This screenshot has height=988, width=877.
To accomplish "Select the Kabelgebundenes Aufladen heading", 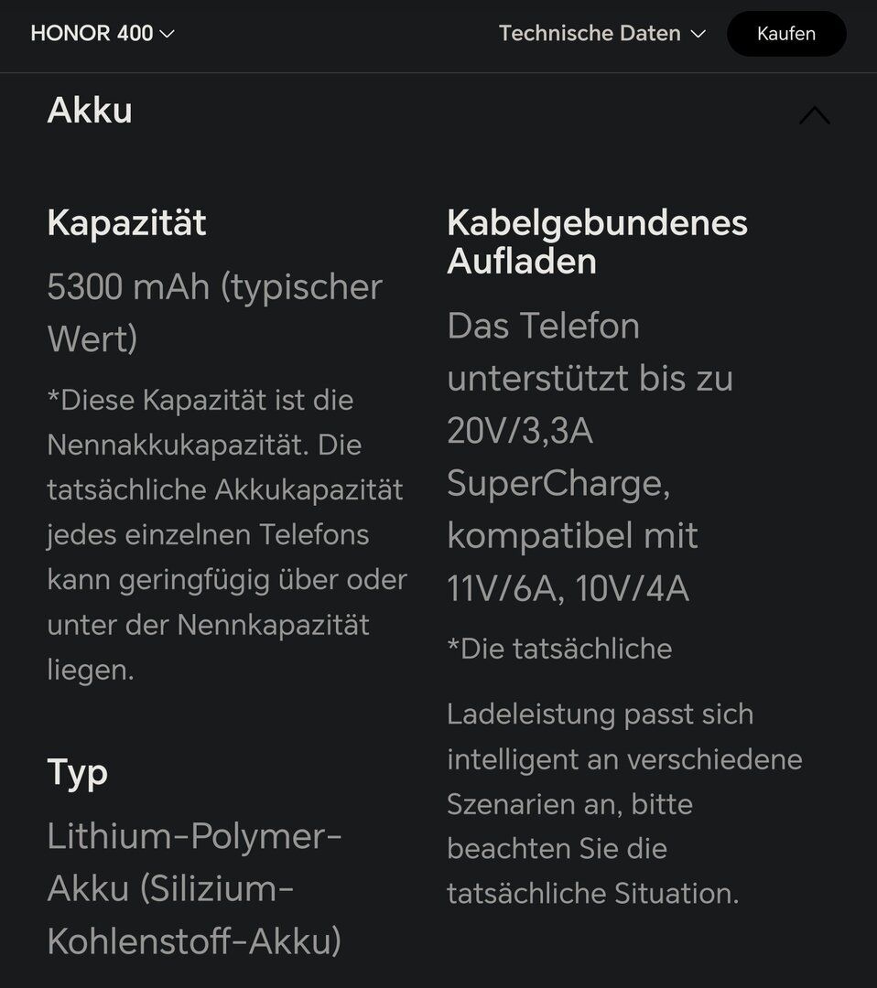I will 597,242.
